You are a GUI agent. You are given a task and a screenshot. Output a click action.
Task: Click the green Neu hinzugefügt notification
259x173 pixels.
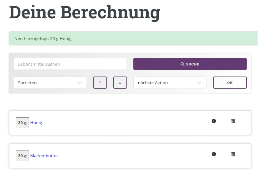pyautogui.click(x=132, y=38)
